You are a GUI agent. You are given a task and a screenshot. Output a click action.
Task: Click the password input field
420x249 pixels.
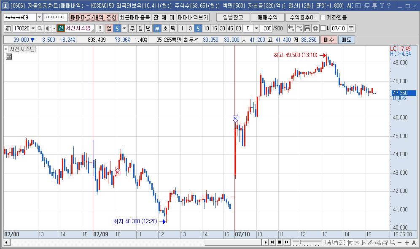[x=55, y=17]
